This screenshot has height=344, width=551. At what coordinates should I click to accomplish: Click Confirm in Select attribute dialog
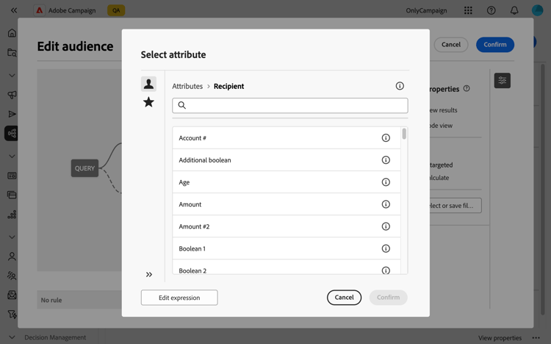tap(389, 297)
